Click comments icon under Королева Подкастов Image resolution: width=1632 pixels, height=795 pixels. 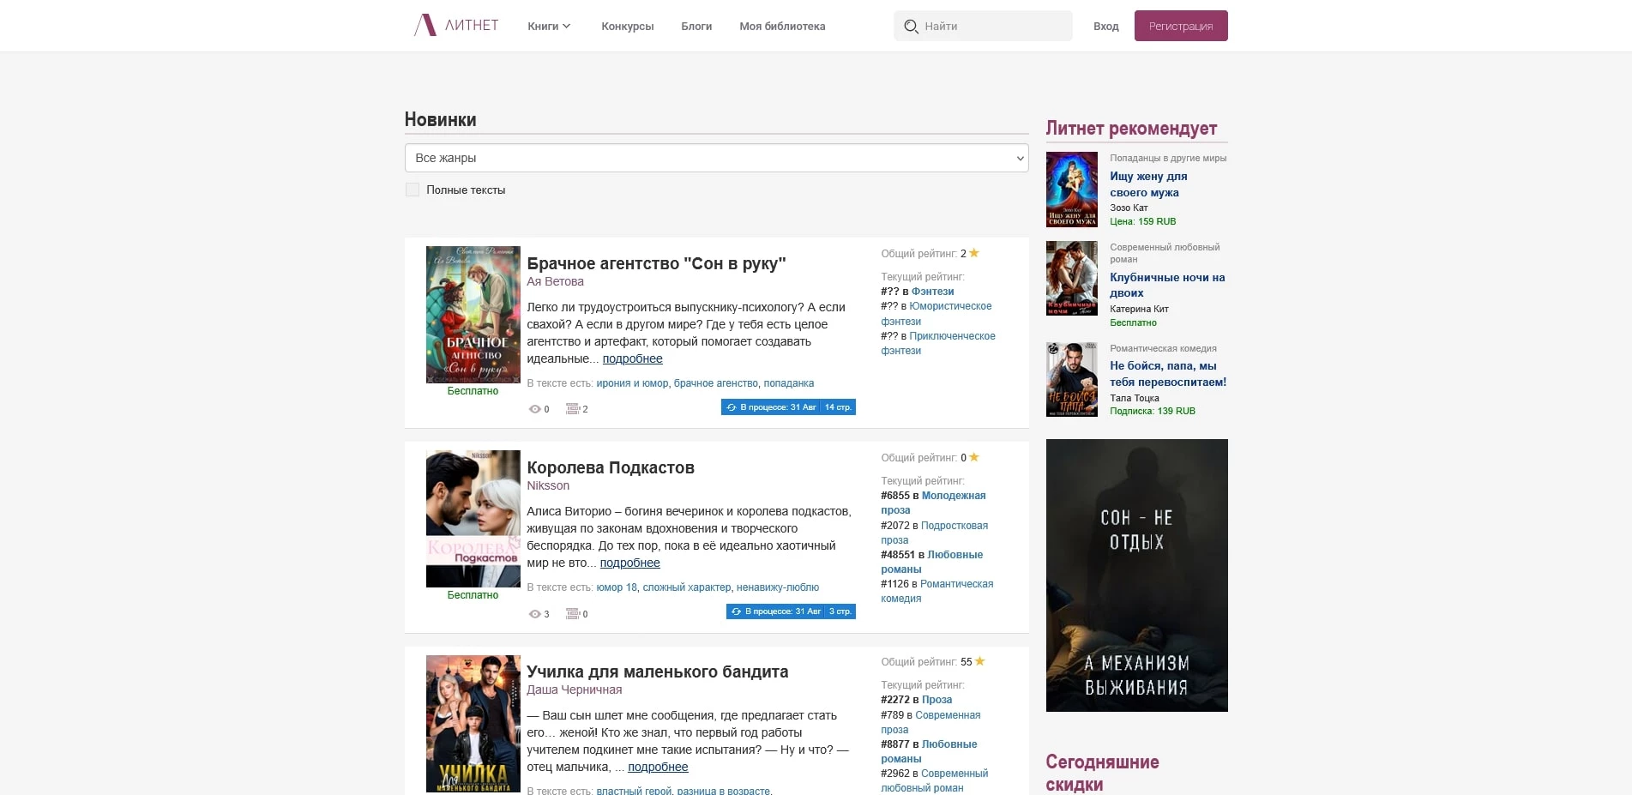[573, 614]
